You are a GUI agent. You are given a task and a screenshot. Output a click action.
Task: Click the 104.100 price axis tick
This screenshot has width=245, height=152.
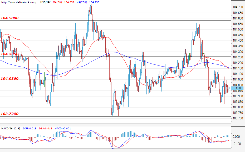click(x=238, y=74)
